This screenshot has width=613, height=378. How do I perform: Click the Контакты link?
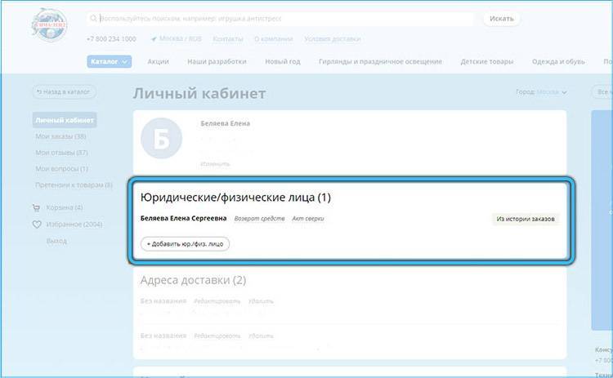pyautogui.click(x=228, y=39)
